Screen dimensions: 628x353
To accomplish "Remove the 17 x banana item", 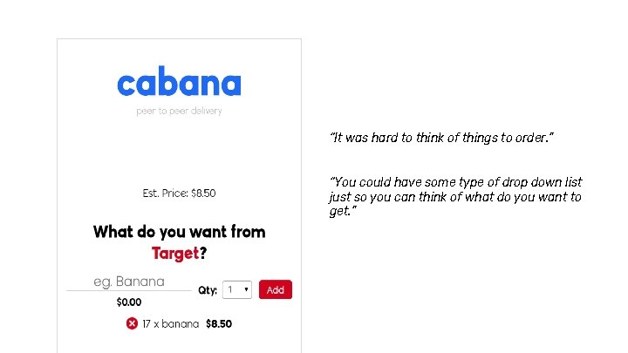I will (132, 323).
